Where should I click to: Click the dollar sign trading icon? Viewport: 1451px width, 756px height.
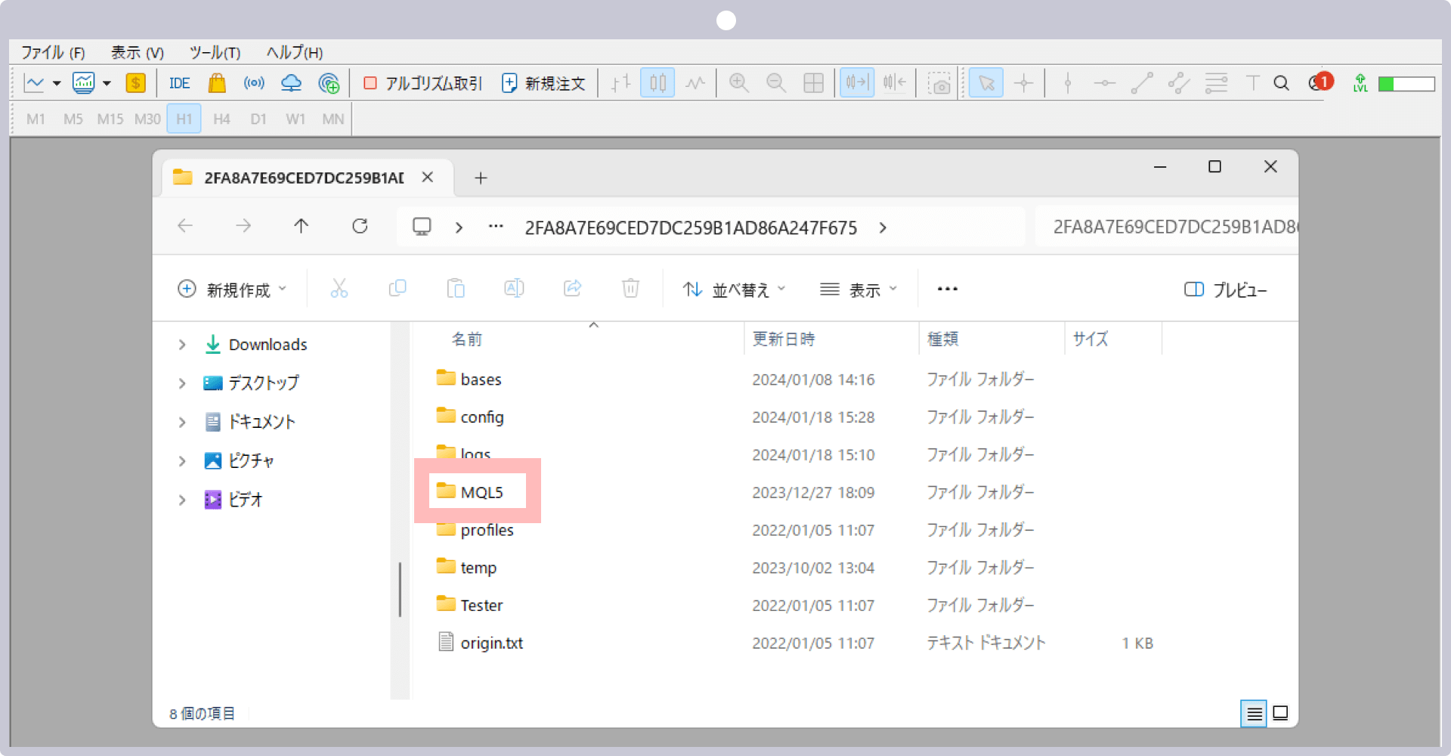click(135, 83)
